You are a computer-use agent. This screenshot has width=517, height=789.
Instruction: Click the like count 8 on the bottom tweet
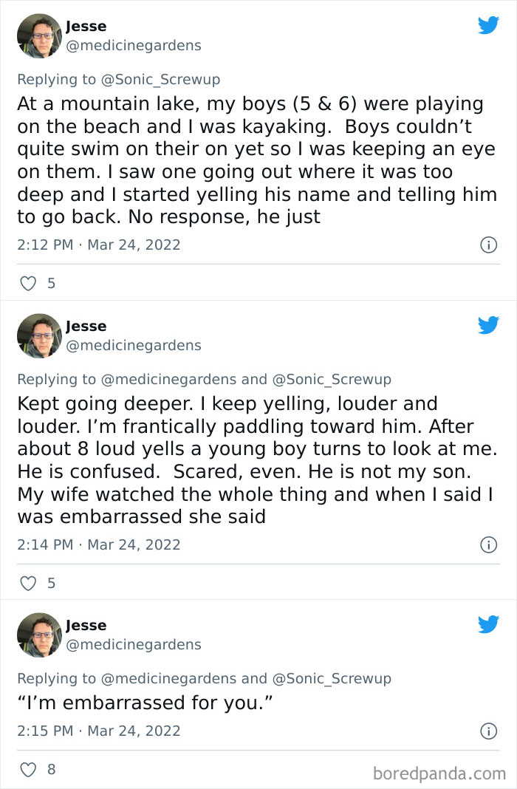pyautogui.click(x=50, y=769)
